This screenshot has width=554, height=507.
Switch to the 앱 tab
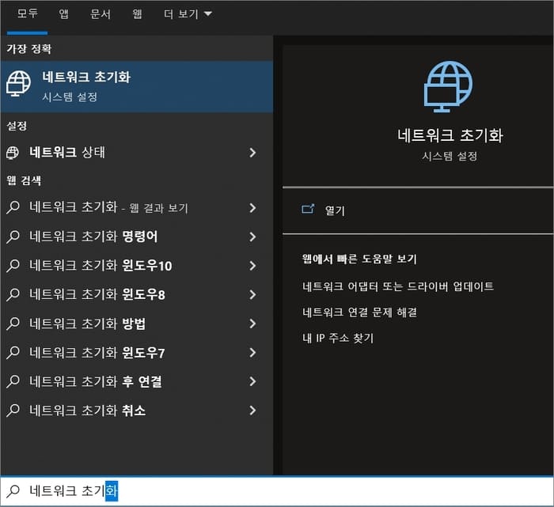point(63,13)
